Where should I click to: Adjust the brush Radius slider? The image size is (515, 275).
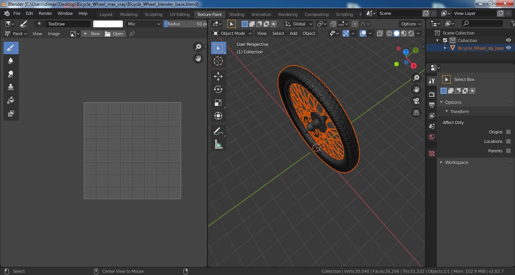(x=185, y=24)
